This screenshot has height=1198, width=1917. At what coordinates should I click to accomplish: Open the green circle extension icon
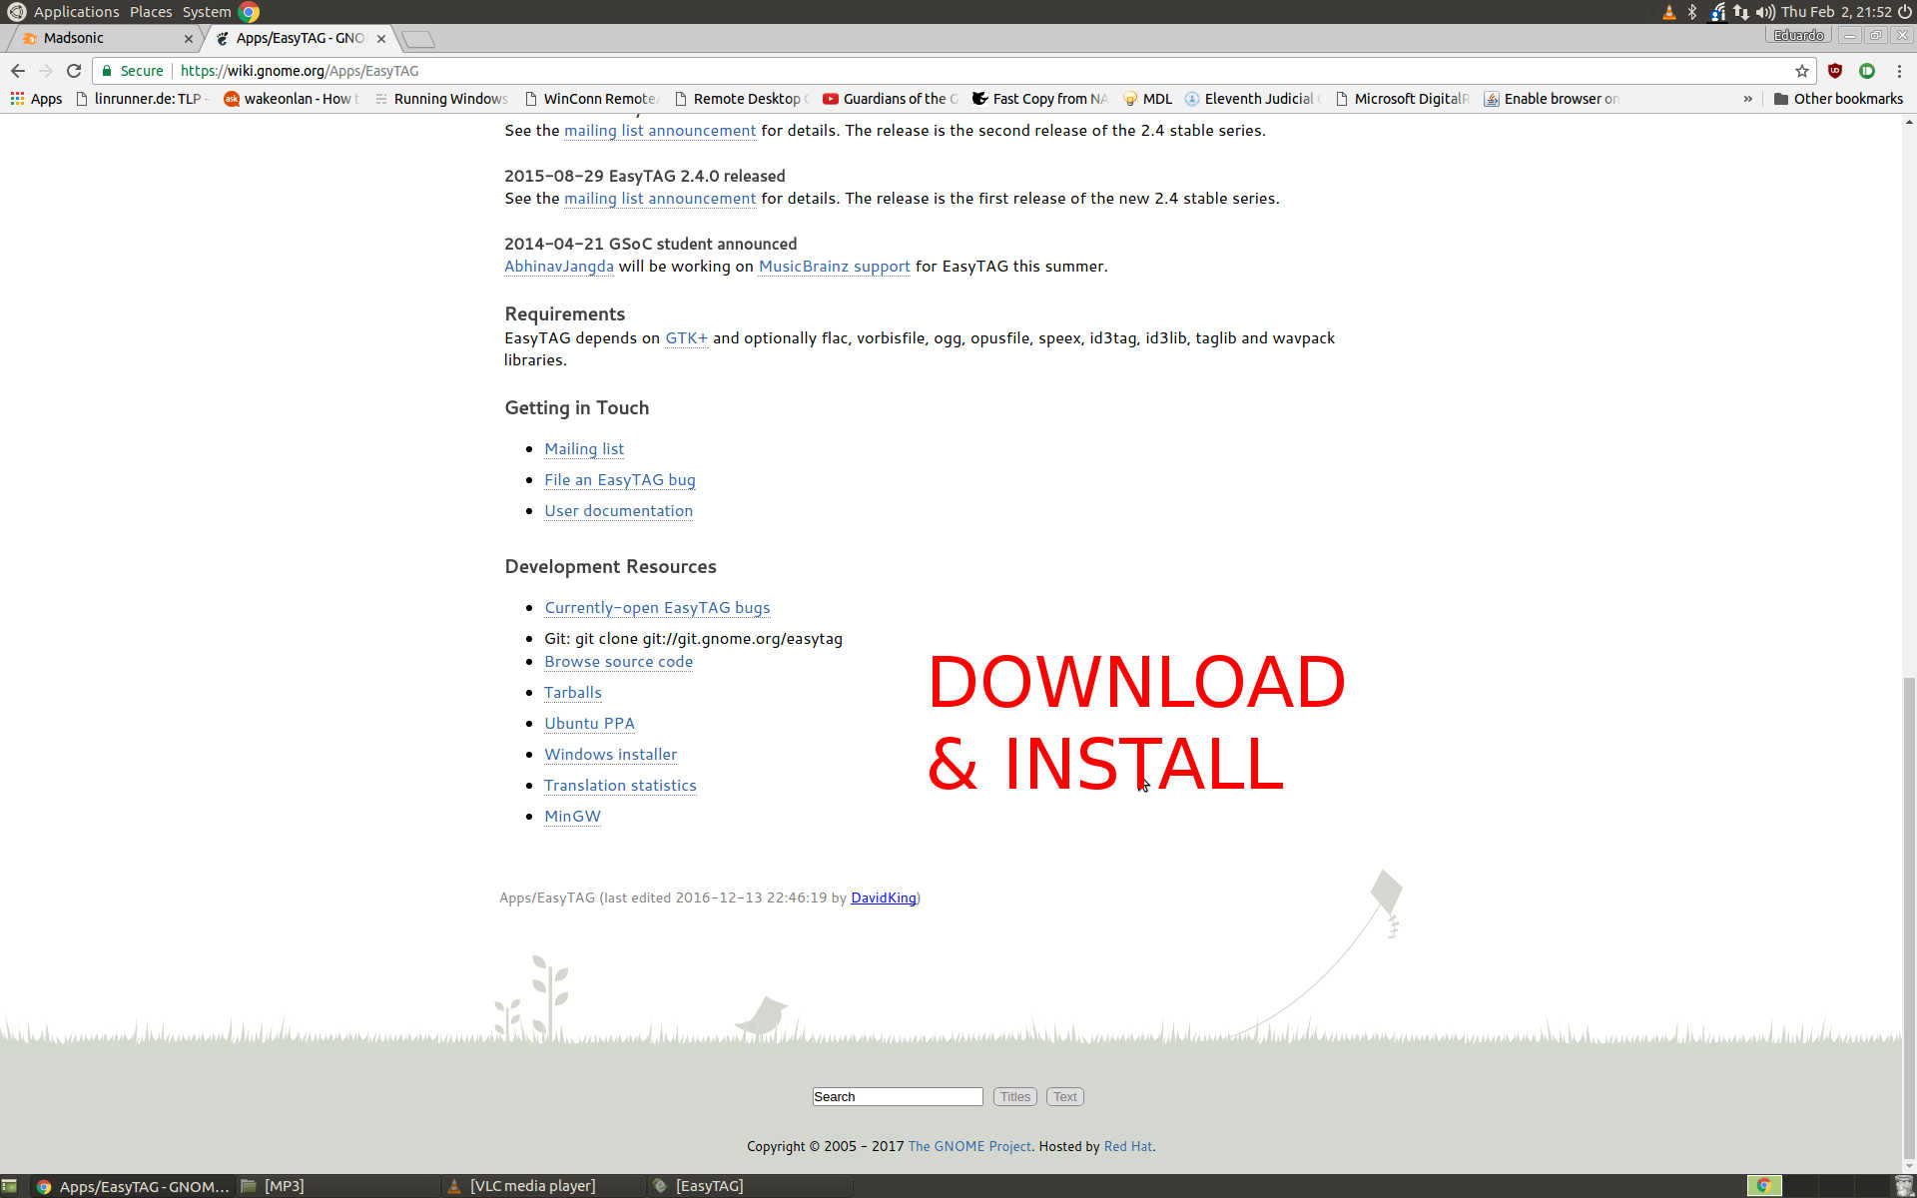coord(1867,71)
